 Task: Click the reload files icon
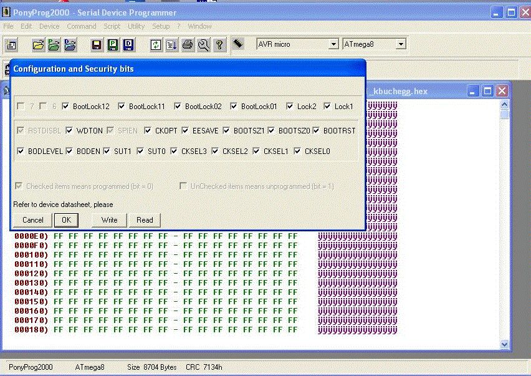coord(156,45)
